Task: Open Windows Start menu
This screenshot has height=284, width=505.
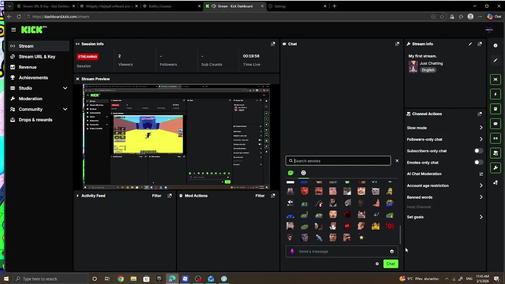Action: (6, 279)
